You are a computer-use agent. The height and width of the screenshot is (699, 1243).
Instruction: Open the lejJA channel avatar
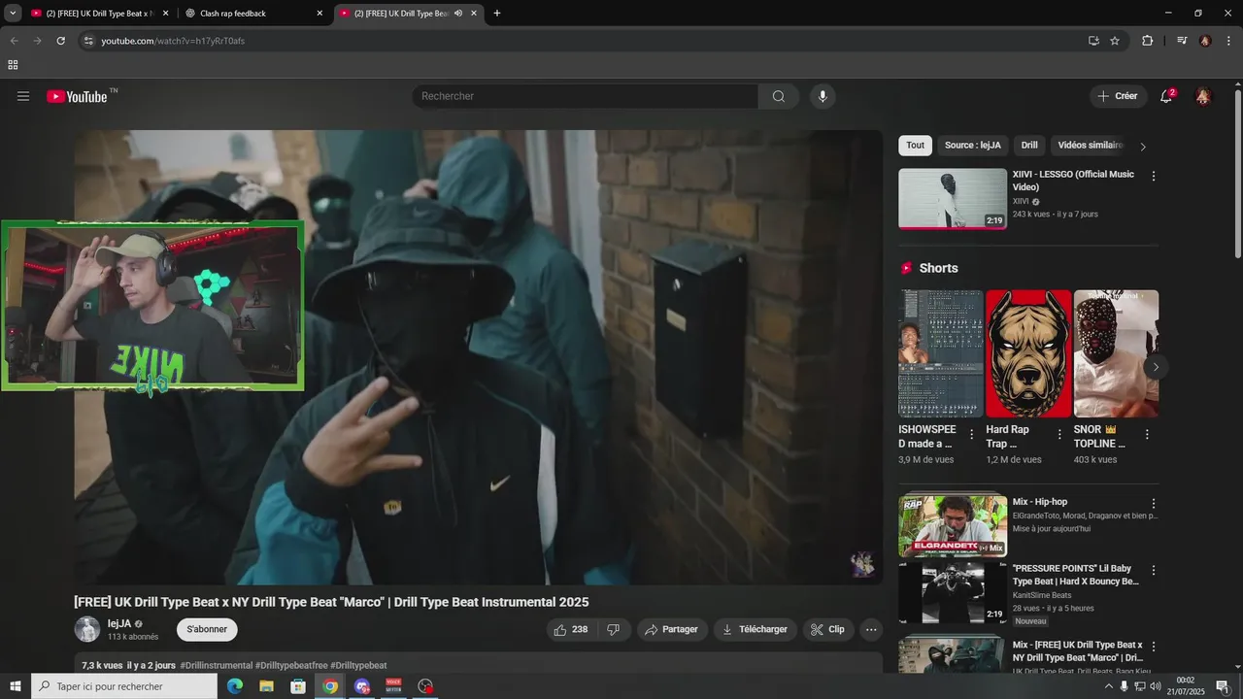point(87,629)
